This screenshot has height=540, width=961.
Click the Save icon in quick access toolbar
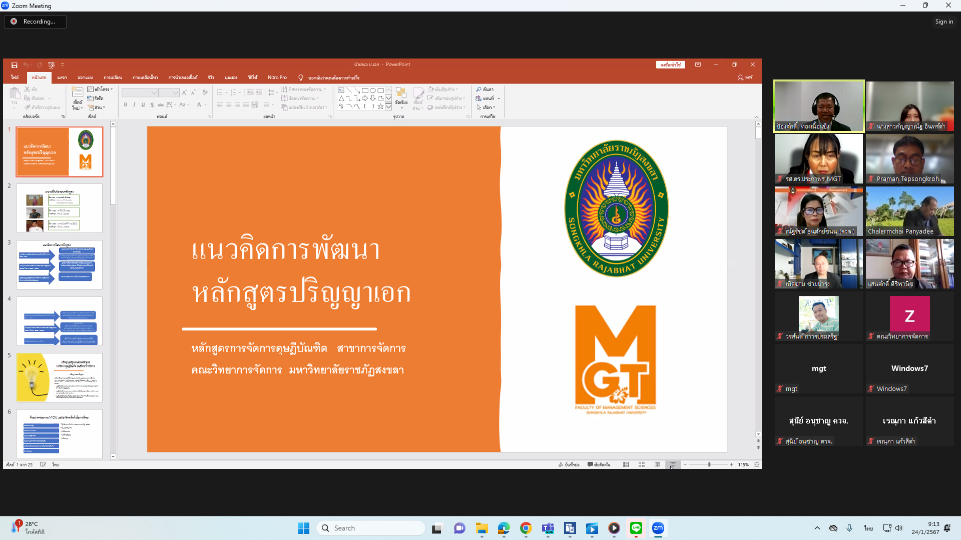[15, 65]
